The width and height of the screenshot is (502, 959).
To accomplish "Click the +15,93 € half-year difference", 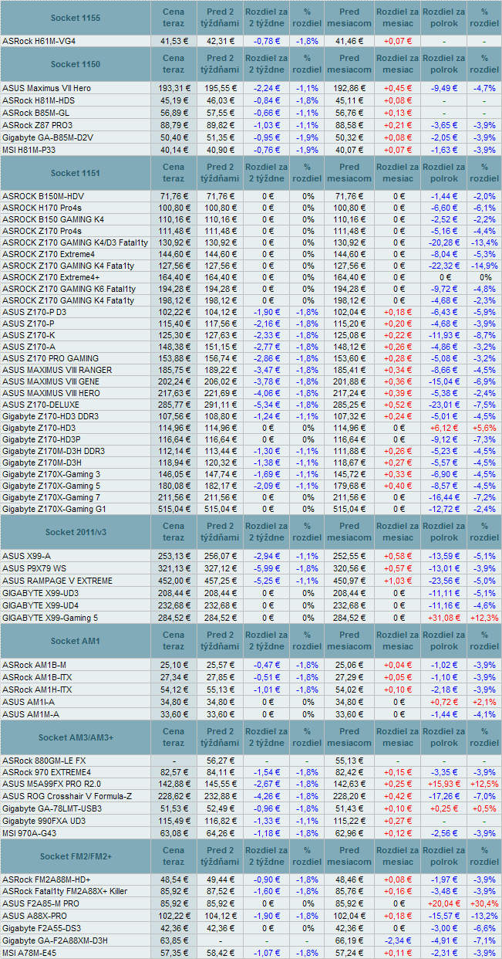I will pos(444,784).
